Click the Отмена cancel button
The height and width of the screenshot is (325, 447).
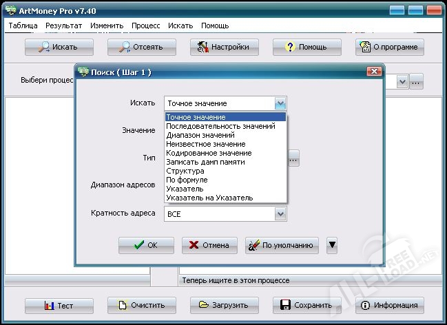(x=210, y=245)
